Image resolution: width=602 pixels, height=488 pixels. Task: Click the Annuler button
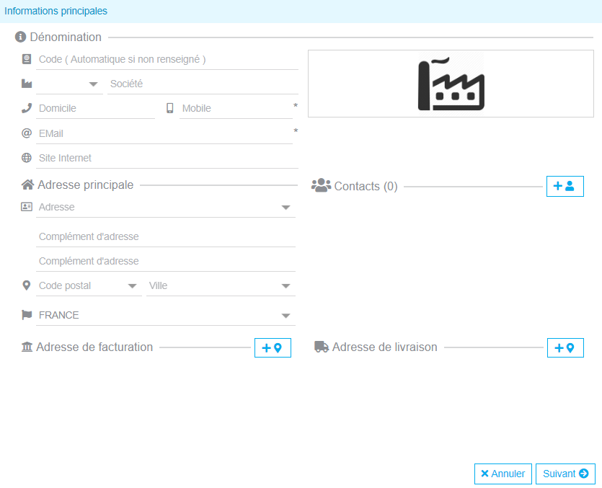coord(503,474)
